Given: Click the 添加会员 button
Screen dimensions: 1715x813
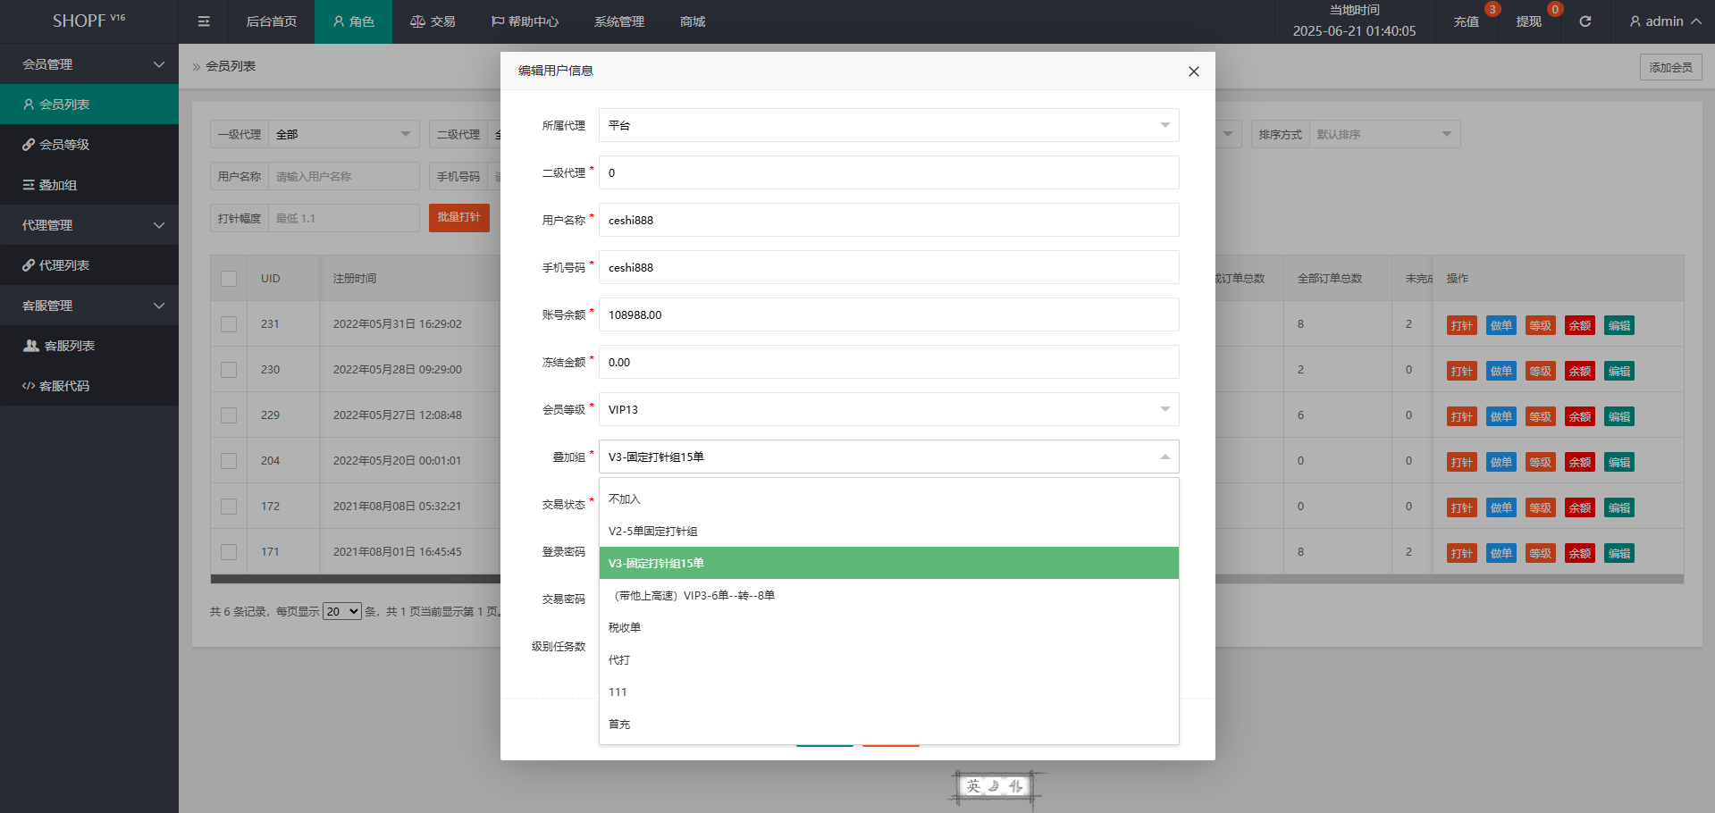Looking at the screenshot, I should (x=1670, y=67).
